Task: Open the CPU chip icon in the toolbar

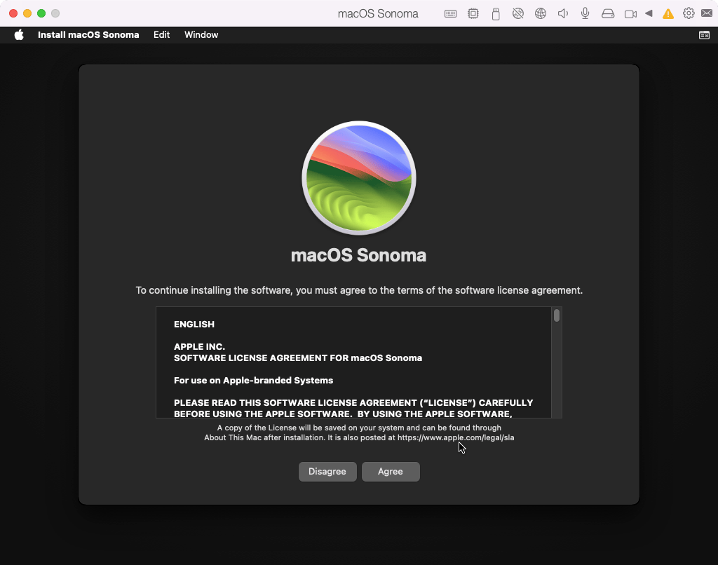Action: click(x=473, y=13)
